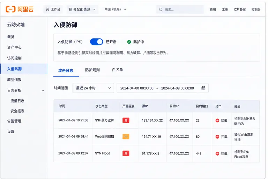
Task: Click the orange 中 severity badge in the Web漏洞扫描 row
Action: click(126, 136)
